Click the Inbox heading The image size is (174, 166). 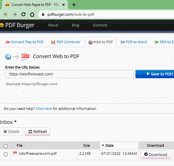(8, 122)
